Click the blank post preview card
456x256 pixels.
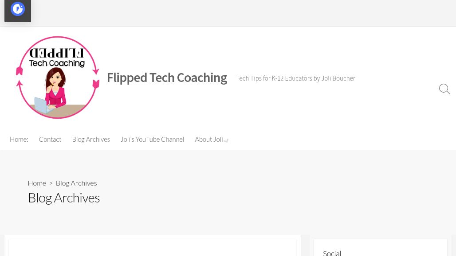(153, 248)
